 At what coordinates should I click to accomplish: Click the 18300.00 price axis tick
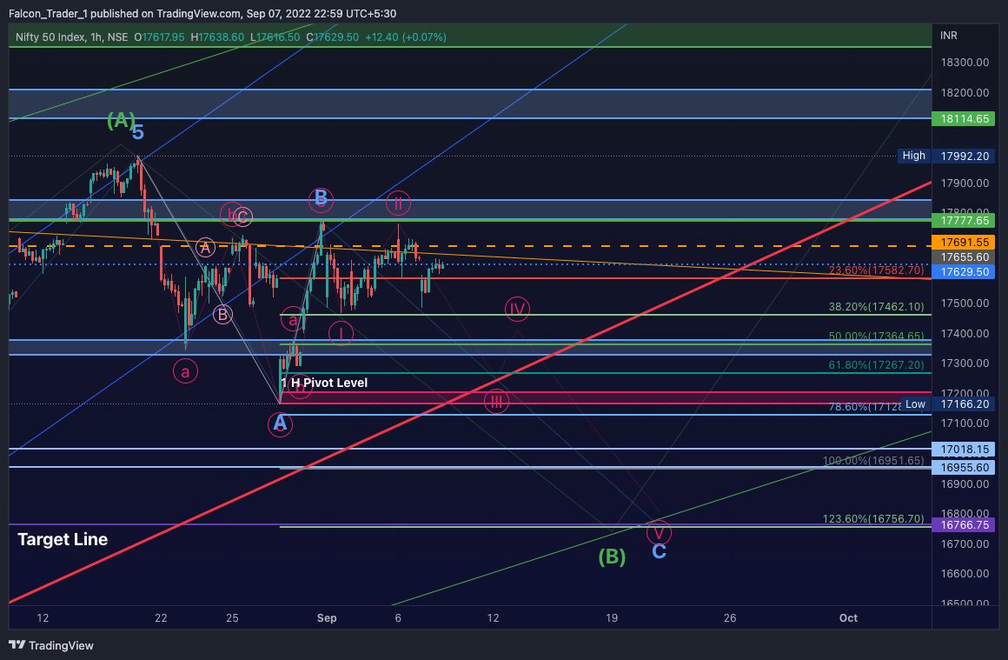[965, 63]
